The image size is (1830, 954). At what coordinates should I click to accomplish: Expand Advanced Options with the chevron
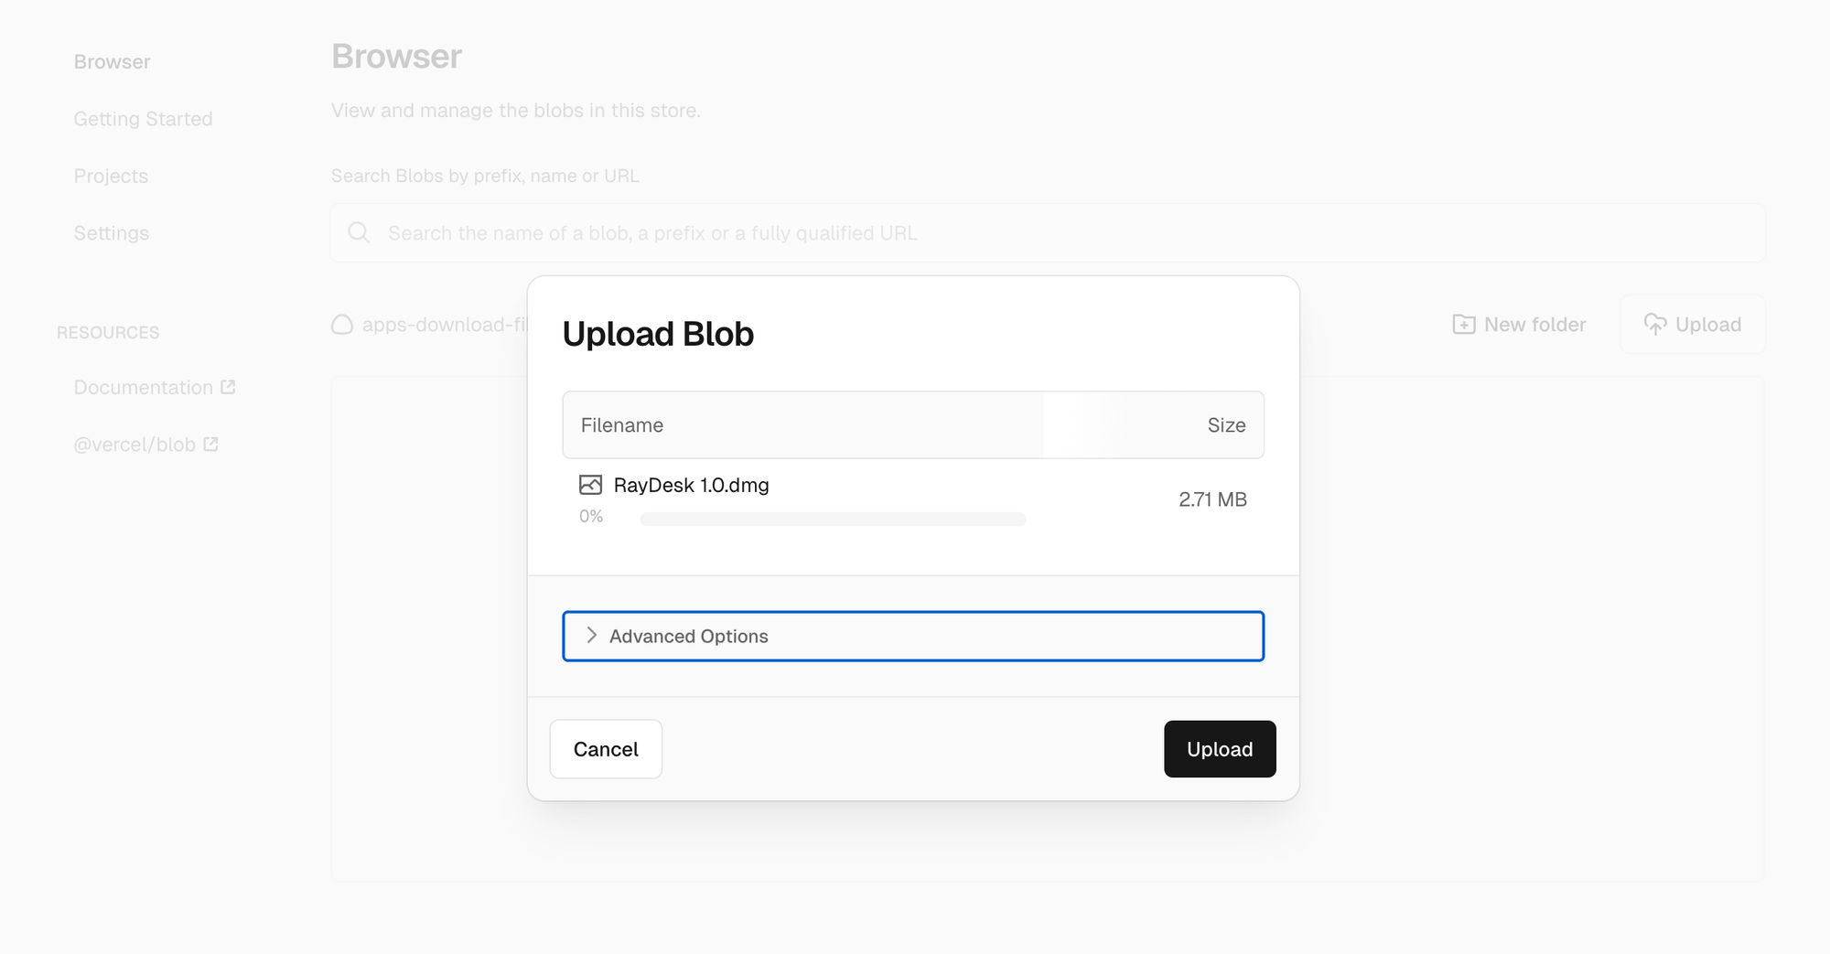591,636
